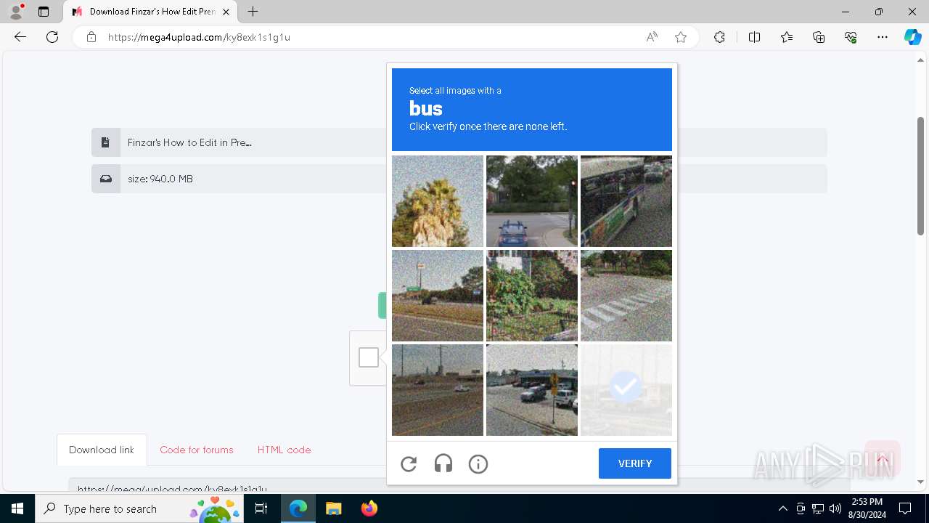Open the taskbar clock and date

point(866,508)
